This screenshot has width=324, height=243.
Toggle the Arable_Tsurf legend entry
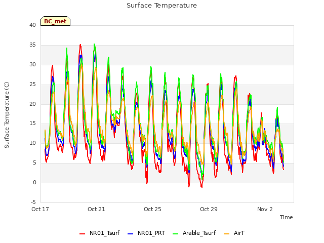(194, 233)
